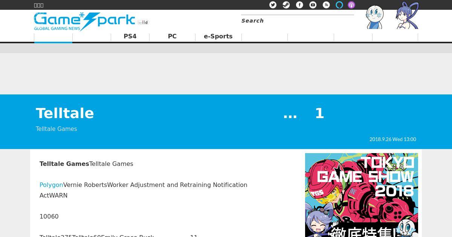452x237 pixels.
Task: Open the e-Sports navigation tab
Action: (x=218, y=36)
